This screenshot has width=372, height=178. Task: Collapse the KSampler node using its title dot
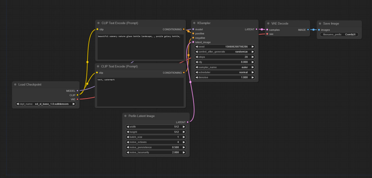[194, 23]
